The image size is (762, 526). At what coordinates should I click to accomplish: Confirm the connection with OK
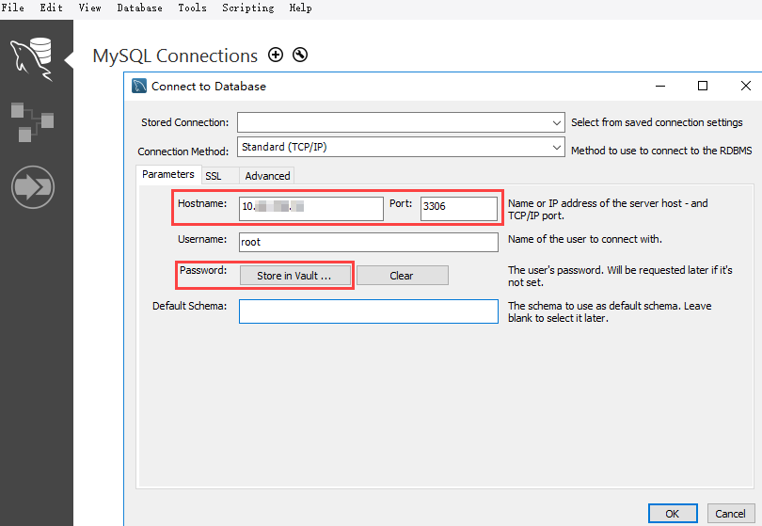tap(673, 514)
